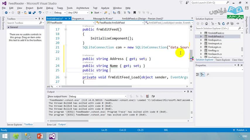
Task: Click the Save frmEditFeed.cs icon
Action: click(30, 13)
